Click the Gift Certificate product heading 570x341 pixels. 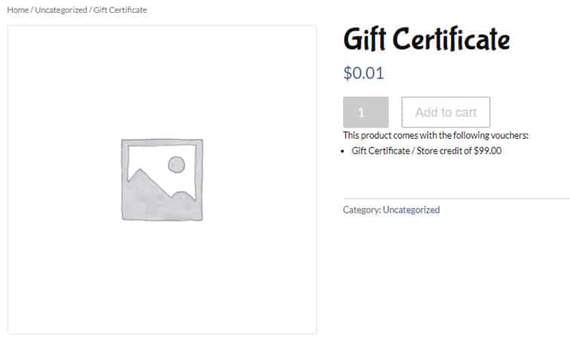[x=426, y=39]
